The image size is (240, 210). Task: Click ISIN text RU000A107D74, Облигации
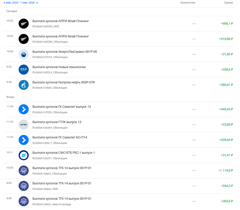tap(50, 57)
